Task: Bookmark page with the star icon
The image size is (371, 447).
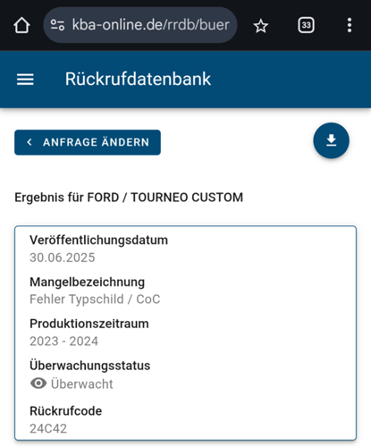Action: [x=261, y=26]
